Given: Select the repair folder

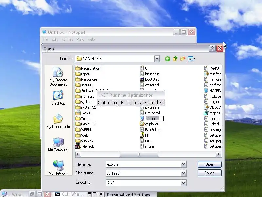Looking at the screenshot, I should [x=83, y=74].
